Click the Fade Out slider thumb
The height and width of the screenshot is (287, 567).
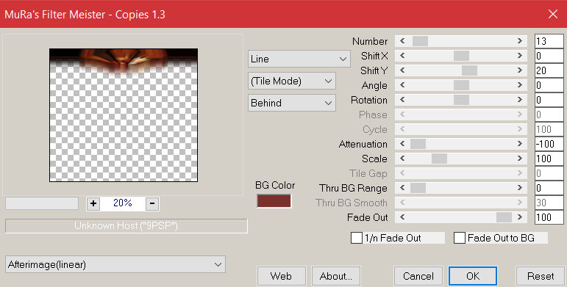click(x=504, y=217)
